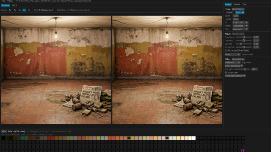
Task: Open the Anchor dropdown showing Top centre
Action: tap(241, 26)
